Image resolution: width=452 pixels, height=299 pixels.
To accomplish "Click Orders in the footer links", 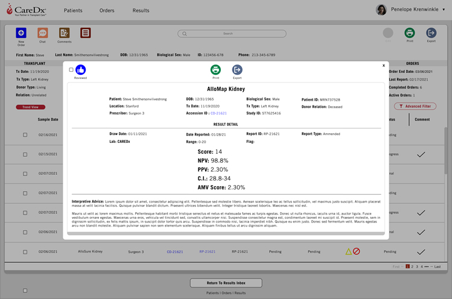I will 226,293.
